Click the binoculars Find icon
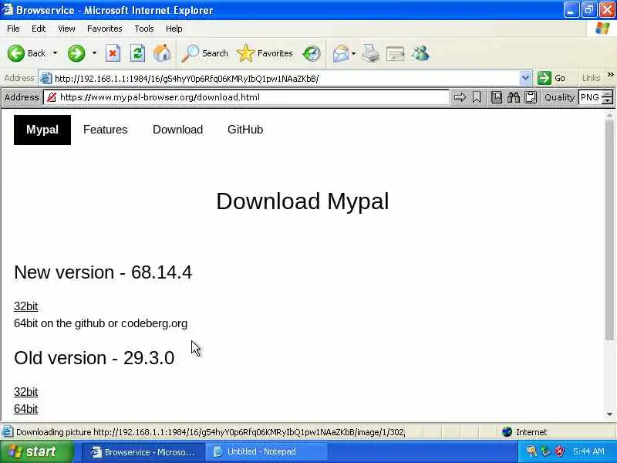Image resolution: width=617 pixels, height=463 pixels. [x=514, y=97]
